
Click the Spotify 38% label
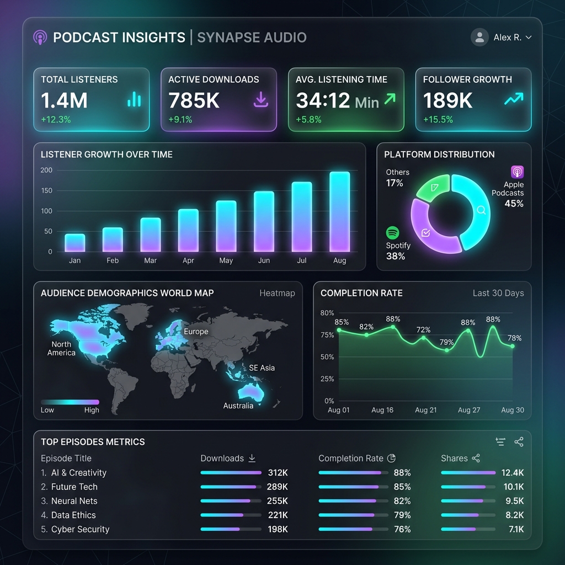(x=398, y=251)
